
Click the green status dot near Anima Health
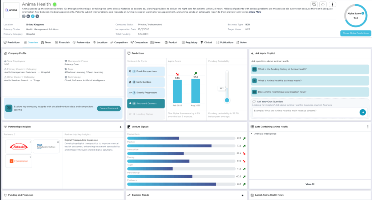[54, 4]
